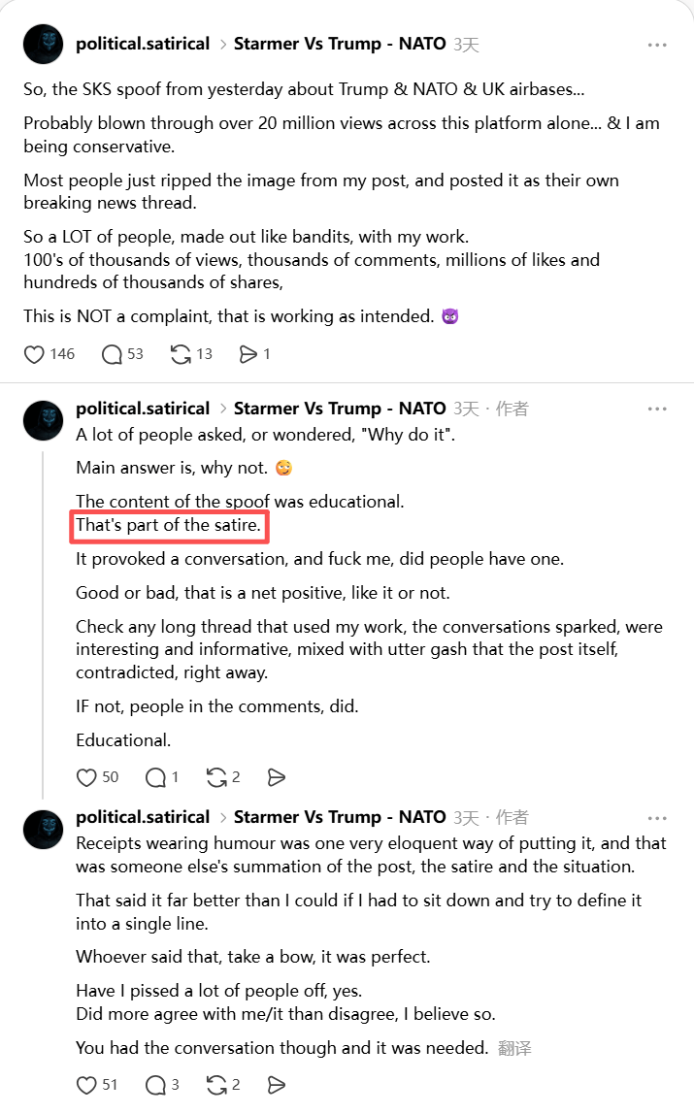
Task: Repost the first post with 13 reposts
Action: (x=181, y=354)
